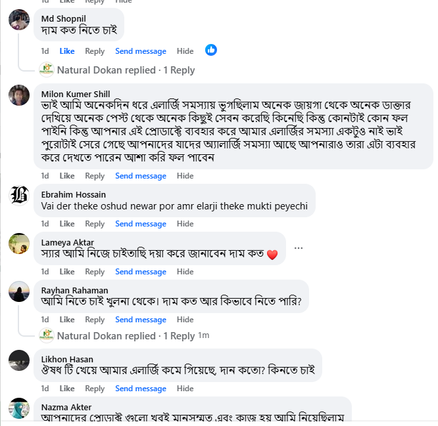Screen dimensions: 438x426
Task: Click Nazma Akter's profile avatar
Action: pyautogui.click(x=18, y=408)
